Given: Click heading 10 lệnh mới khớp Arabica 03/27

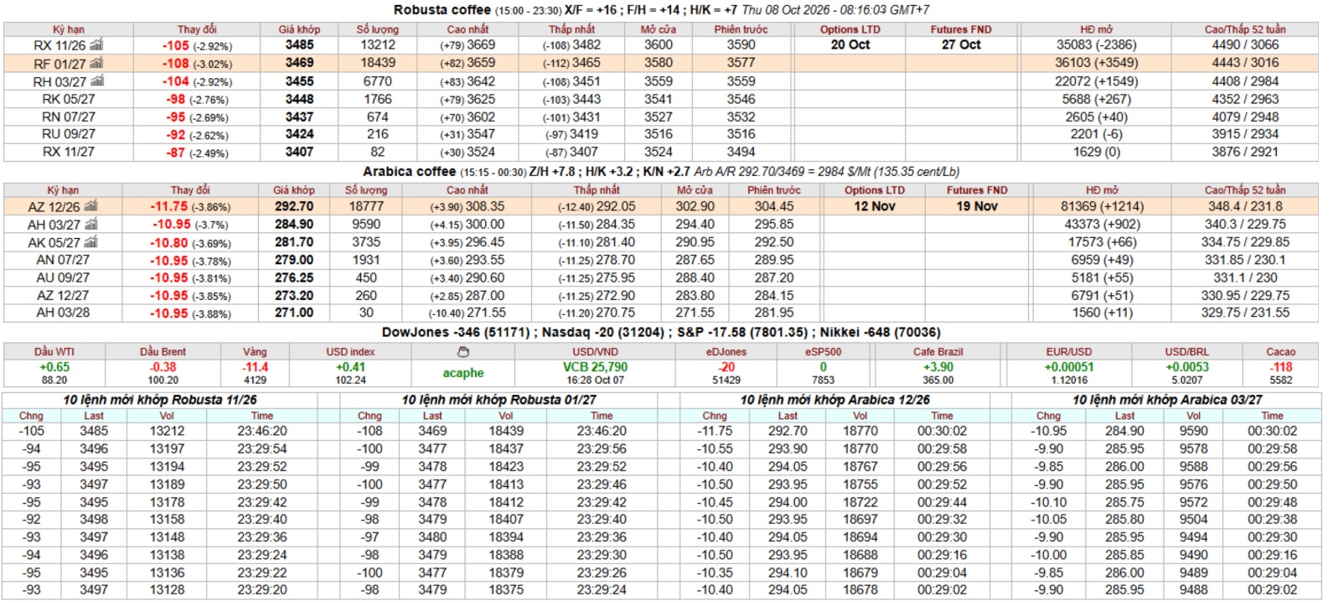Looking at the screenshot, I should pyautogui.click(x=1167, y=400).
